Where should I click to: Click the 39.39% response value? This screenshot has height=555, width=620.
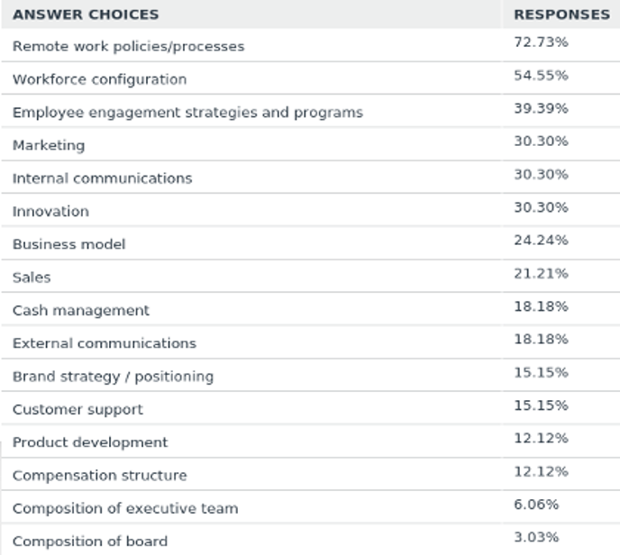pos(541,108)
